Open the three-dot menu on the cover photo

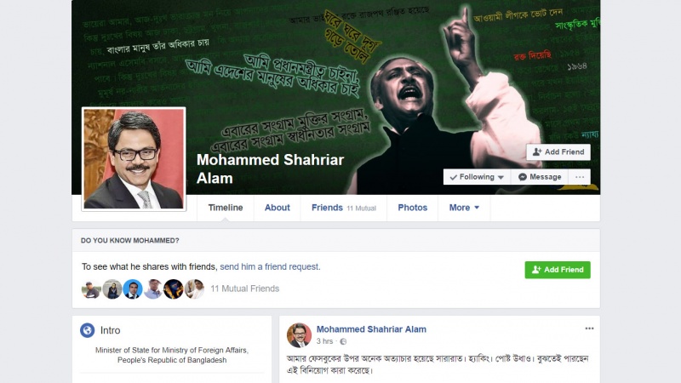pos(580,177)
